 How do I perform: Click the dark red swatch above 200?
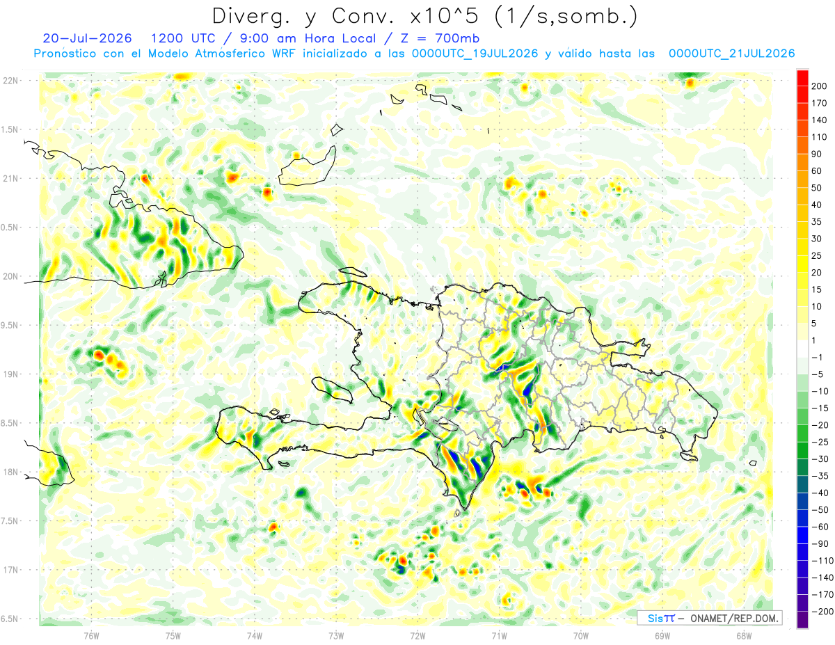coord(802,77)
